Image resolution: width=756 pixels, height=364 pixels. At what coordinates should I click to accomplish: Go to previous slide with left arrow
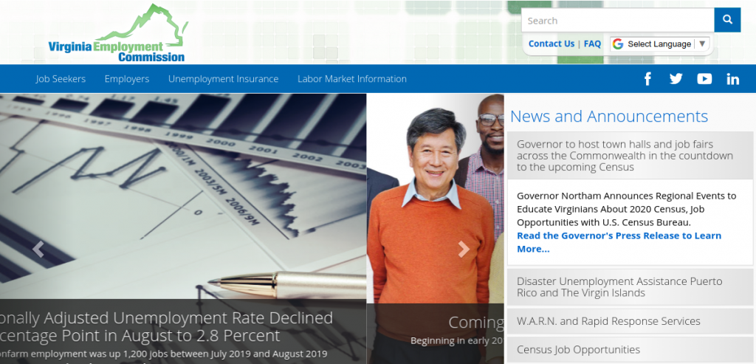(x=38, y=250)
